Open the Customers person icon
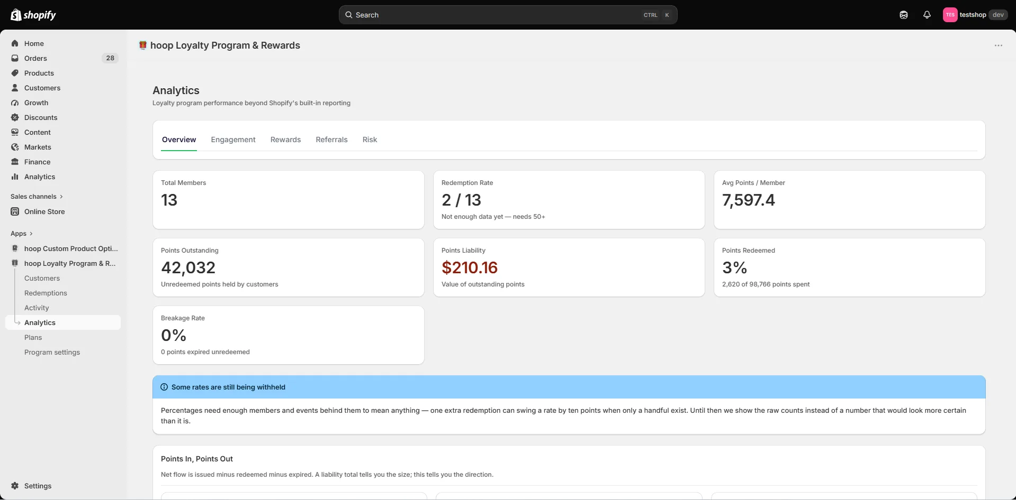Screen dimensions: 1016x500 (x=15, y=88)
